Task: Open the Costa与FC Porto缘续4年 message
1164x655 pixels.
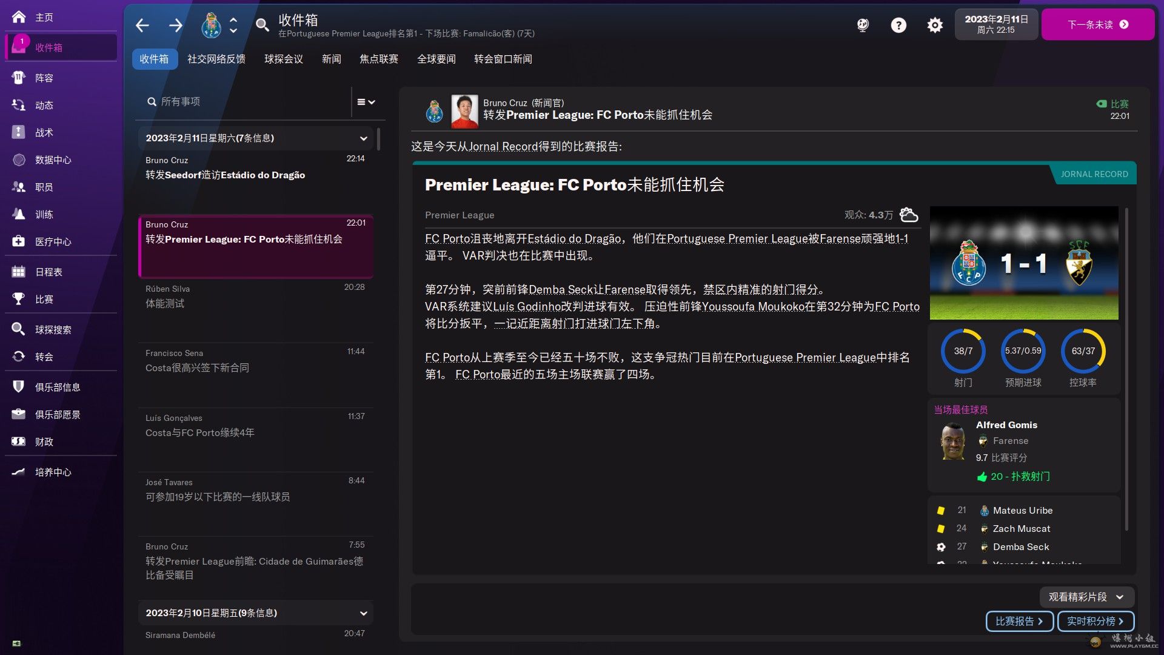Action: click(255, 439)
